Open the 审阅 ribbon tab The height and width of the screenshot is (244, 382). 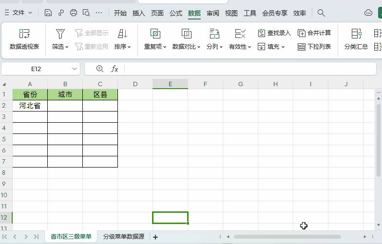point(212,13)
